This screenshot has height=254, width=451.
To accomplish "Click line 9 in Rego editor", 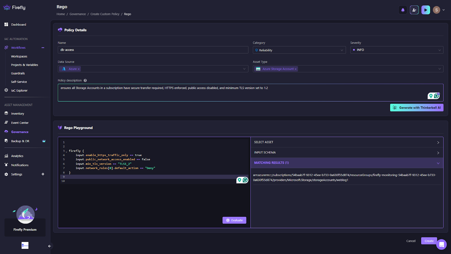I will tap(154, 177).
